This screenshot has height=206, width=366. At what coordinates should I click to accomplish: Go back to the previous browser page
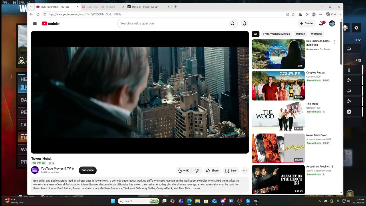(x=31, y=14)
